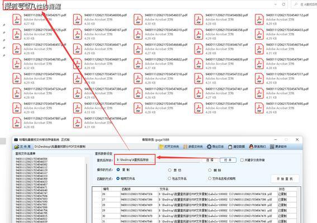Select the 删除 operation radio button

(210, 170)
